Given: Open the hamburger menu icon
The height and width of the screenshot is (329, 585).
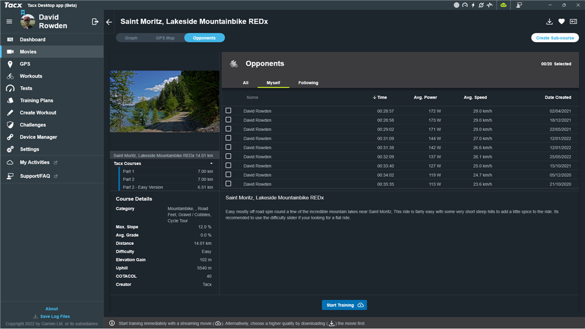Looking at the screenshot, I should 9,22.
